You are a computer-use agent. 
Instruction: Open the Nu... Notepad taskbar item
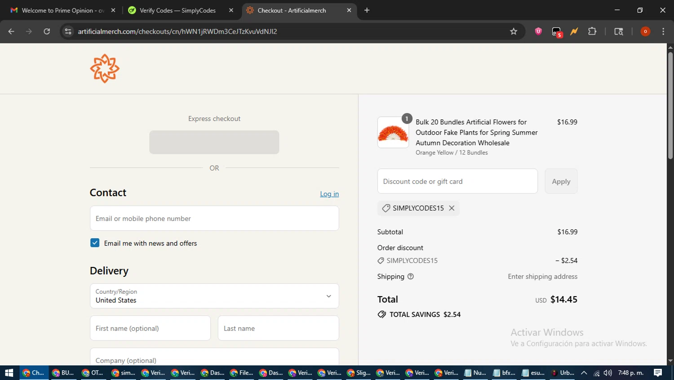(475, 373)
